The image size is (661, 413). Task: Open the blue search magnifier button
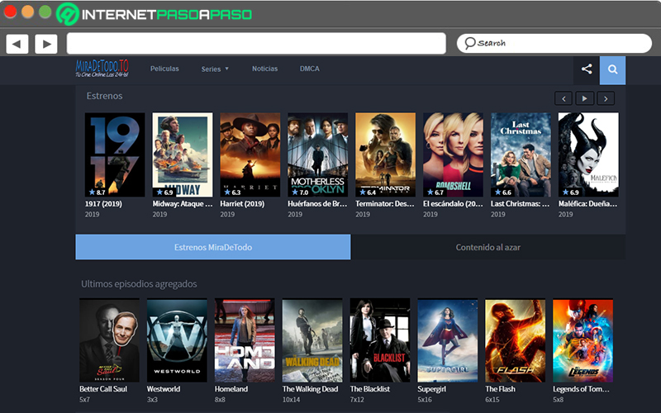click(x=612, y=69)
